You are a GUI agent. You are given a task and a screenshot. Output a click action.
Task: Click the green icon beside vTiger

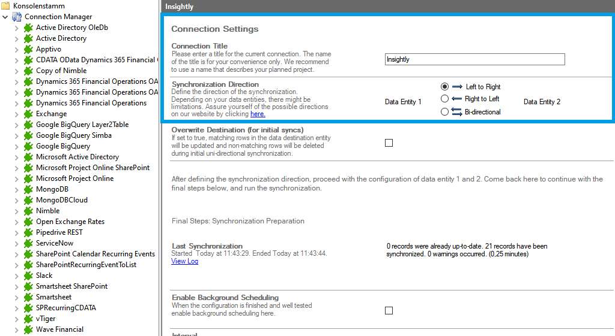28,319
